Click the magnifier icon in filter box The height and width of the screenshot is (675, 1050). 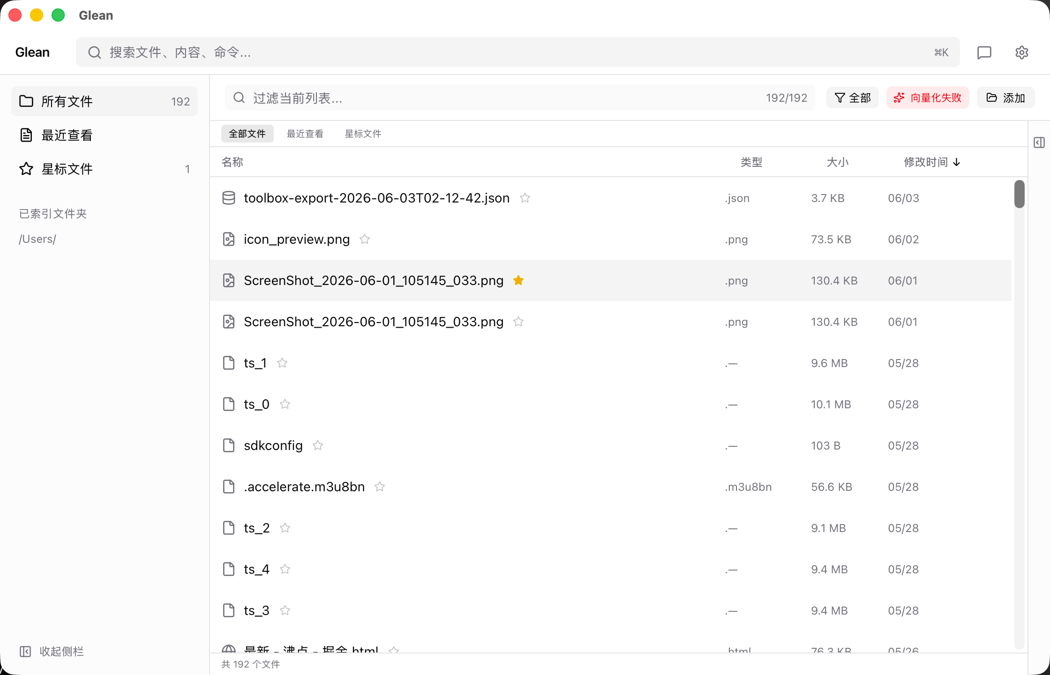click(x=239, y=97)
